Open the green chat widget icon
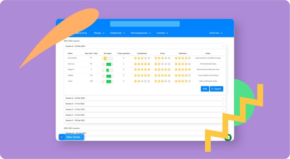Screen dimensions: 290x159 click(x=228, y=137)
